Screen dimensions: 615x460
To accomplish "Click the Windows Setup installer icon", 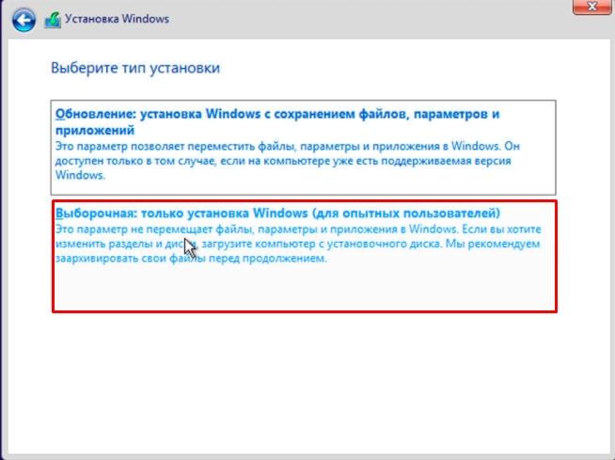I will click(53, 20).
